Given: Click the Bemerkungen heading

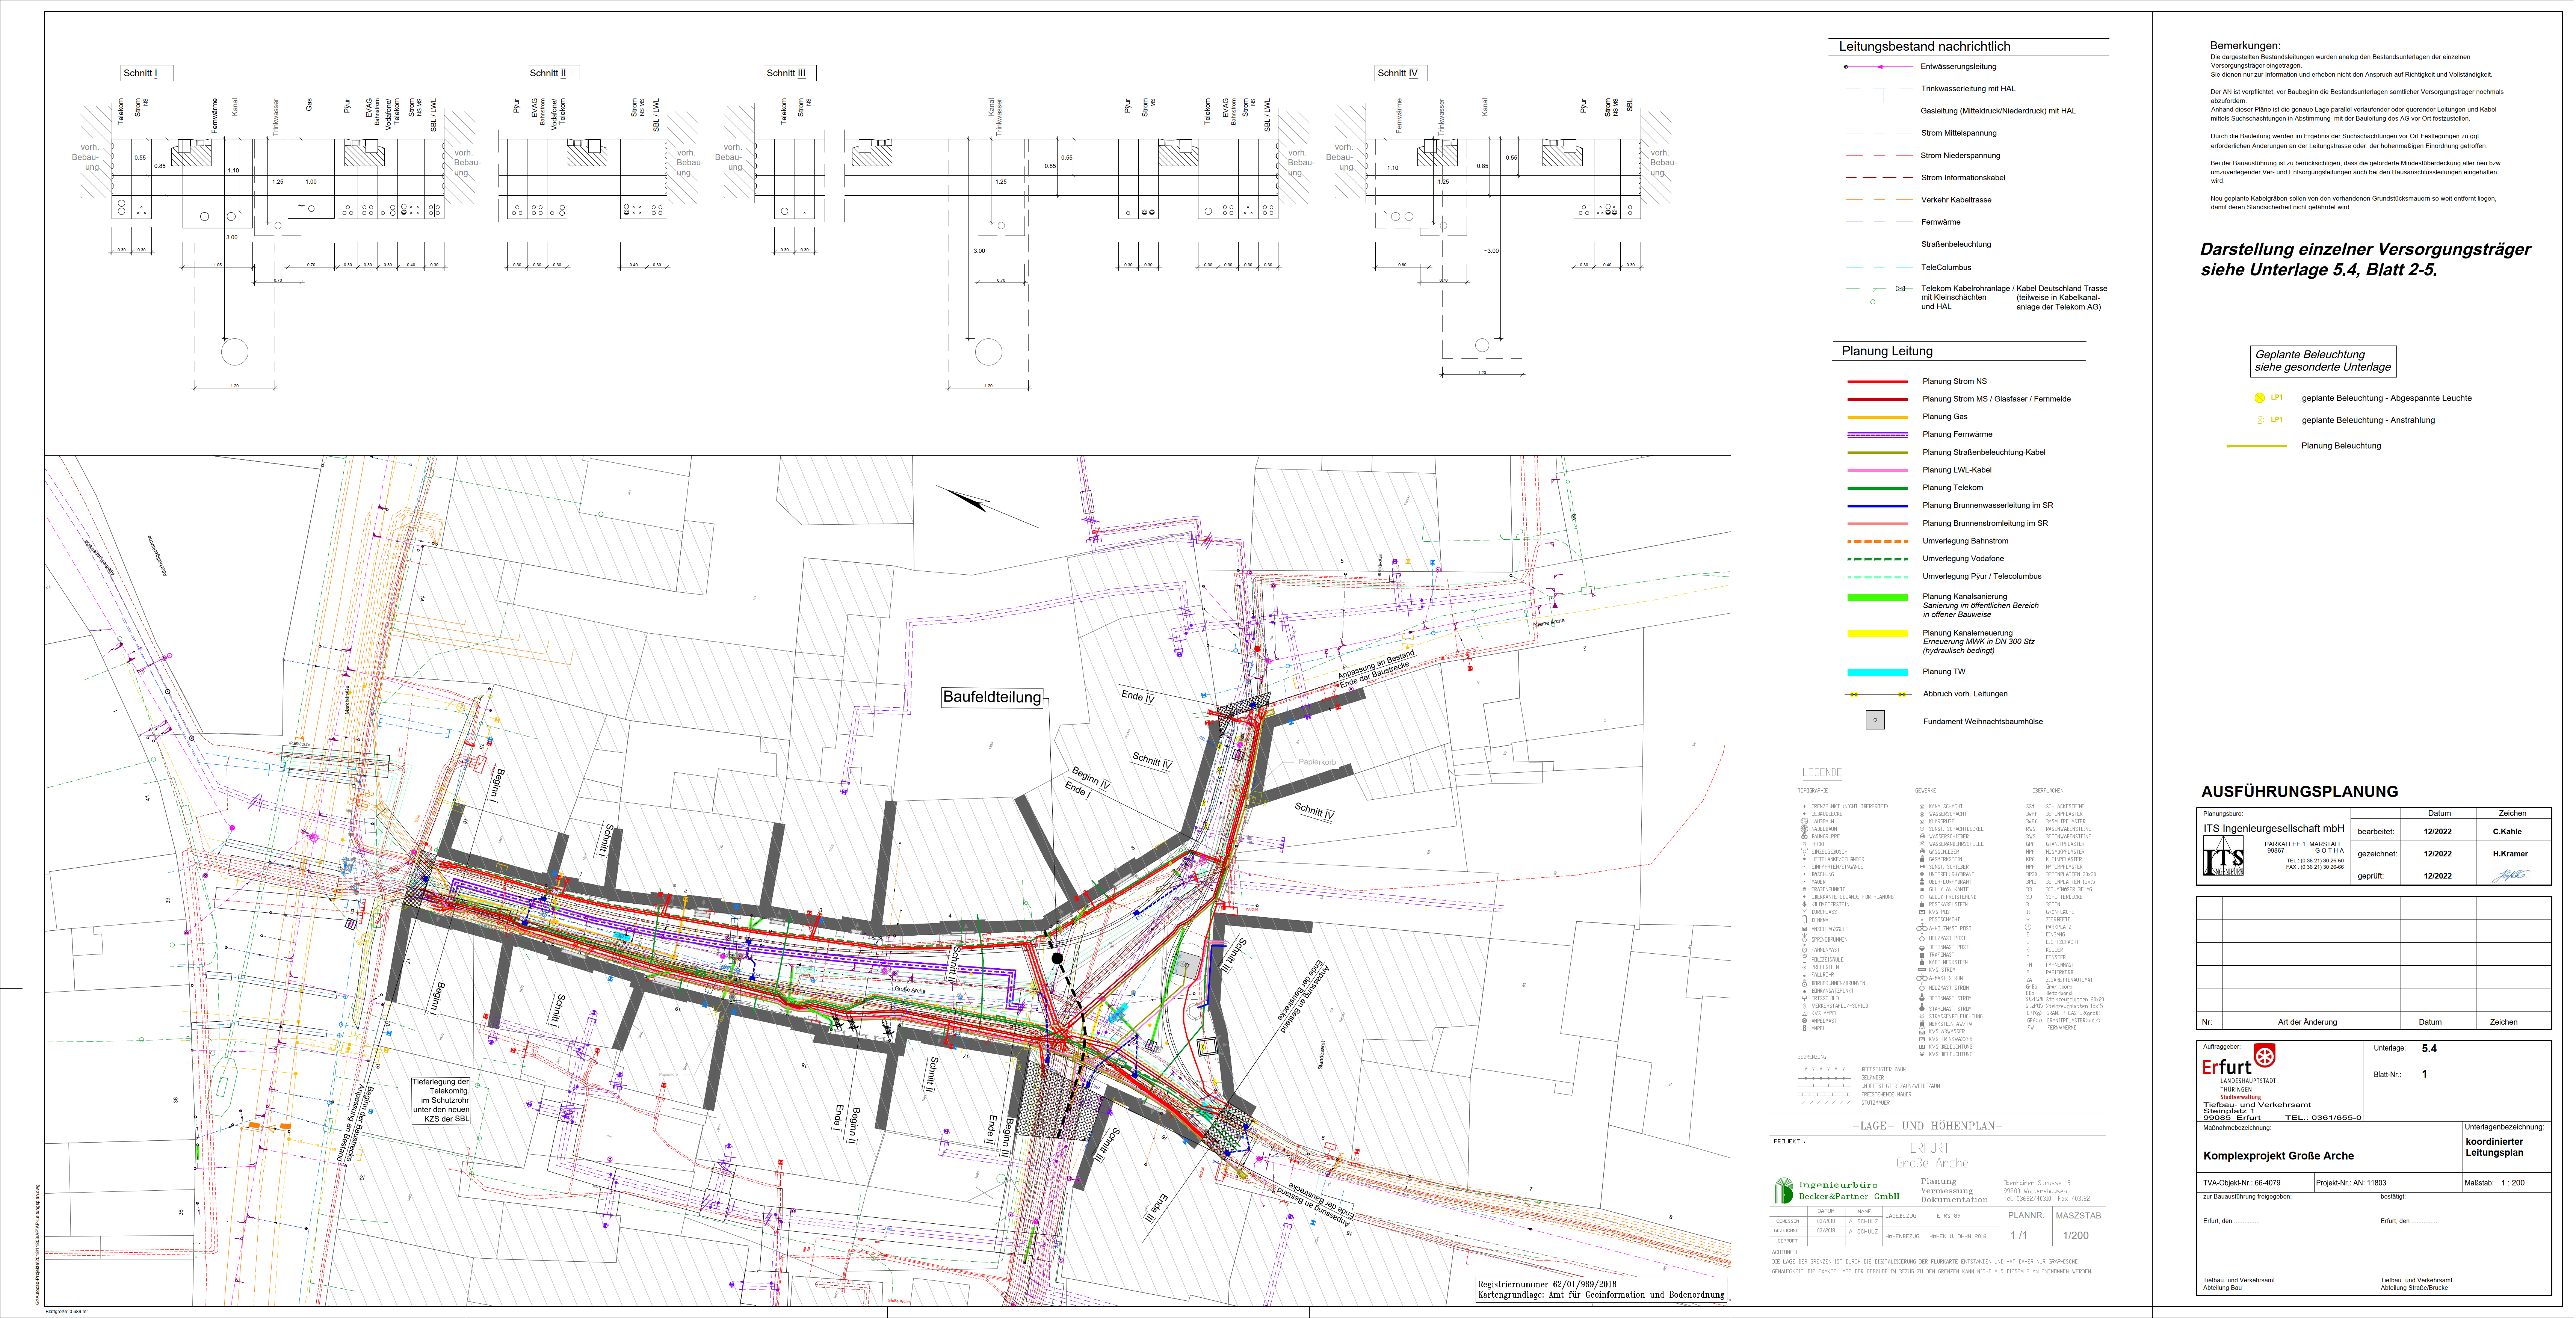Looking at the screenshot, I should 2245,46.
